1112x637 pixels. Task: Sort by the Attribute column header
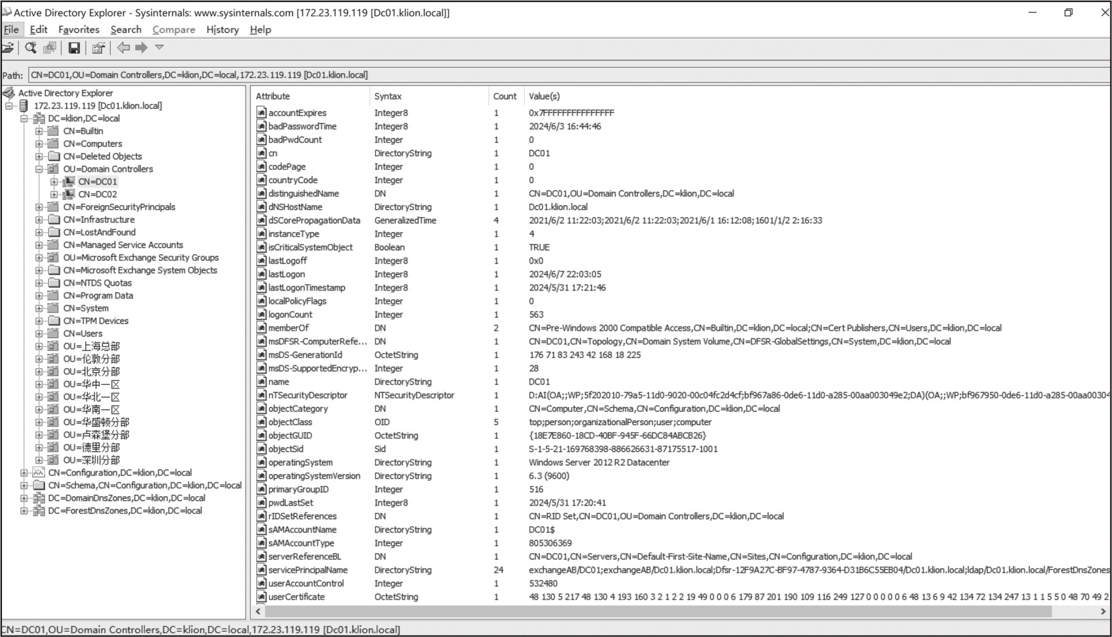(x=311, y=96)
